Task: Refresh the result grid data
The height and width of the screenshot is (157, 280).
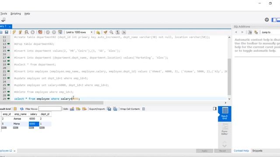Action: point(22,109)
